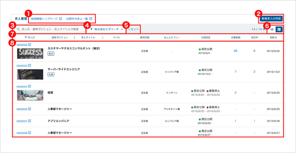This screenshot has height=153, width=296.
Task: Open external link icon next to 0000005
Action: [29, 109]
